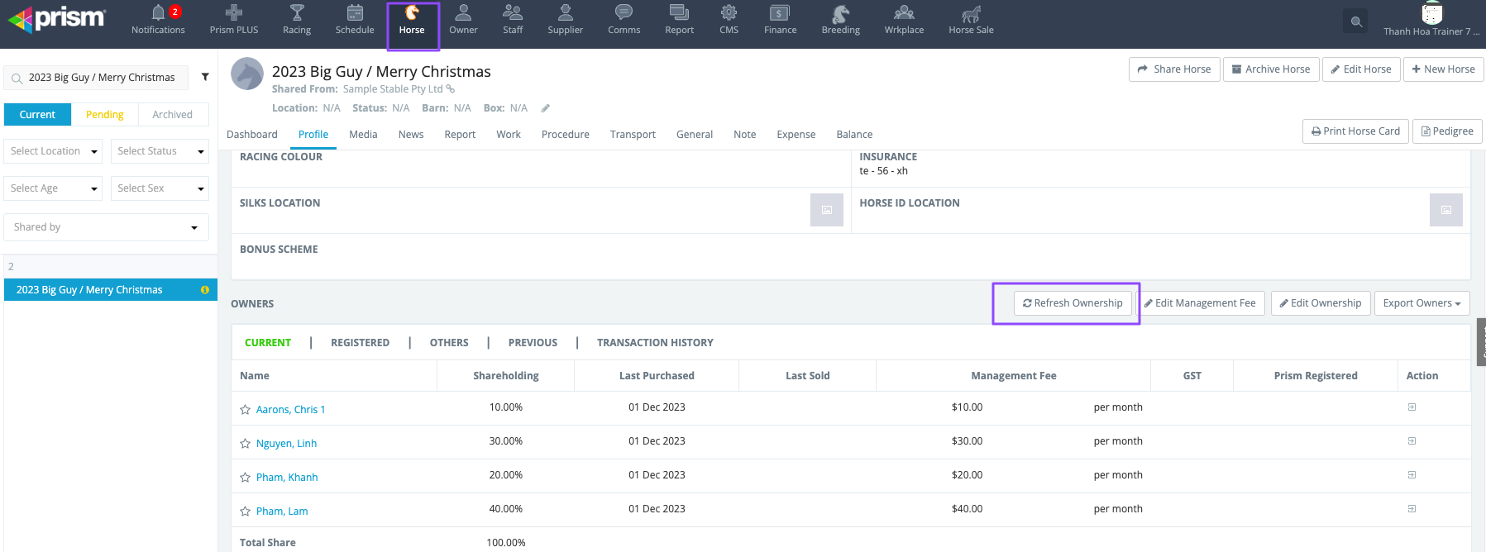1486x552 pixels.
Task: Switch to the Procedure tab
Action: (565, 135)
